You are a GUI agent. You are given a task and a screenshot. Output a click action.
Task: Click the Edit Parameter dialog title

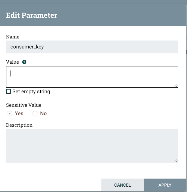tap(32, 15)
